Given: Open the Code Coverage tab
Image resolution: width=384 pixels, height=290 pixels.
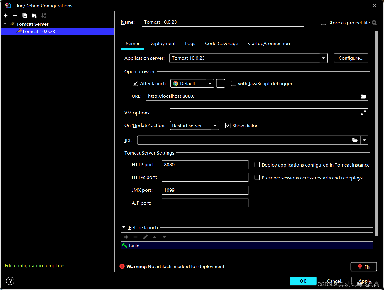Looking at the screenshot, I should [x=221, y=44].
